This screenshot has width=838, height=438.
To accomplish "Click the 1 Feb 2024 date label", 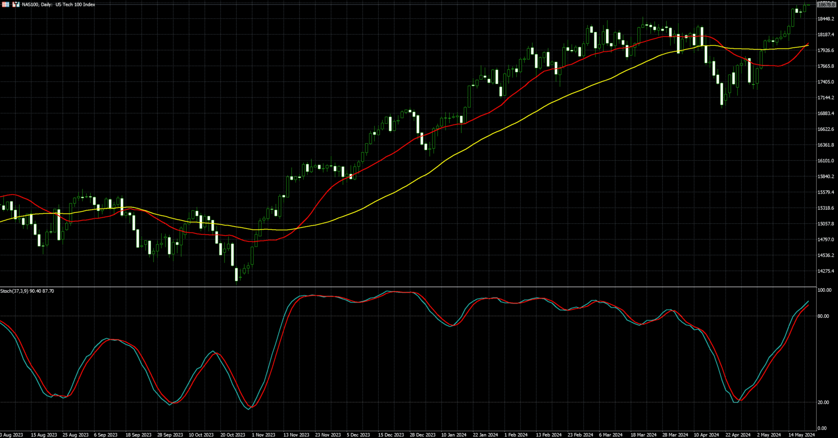I will click(517, 435).
